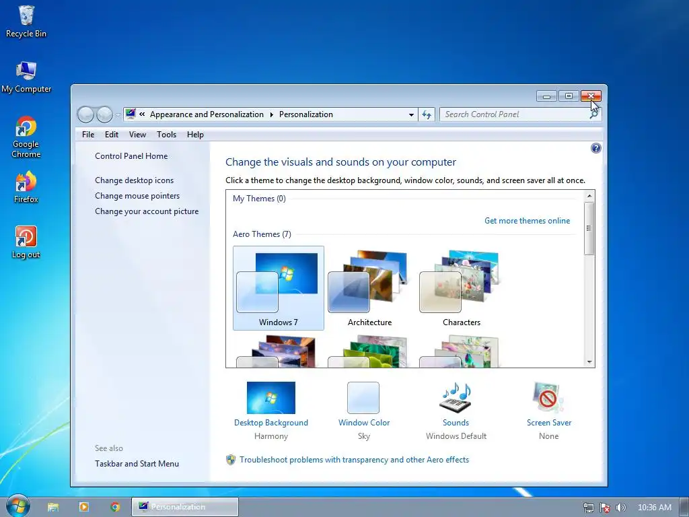Open Chrome pinned on the taskbar
The height and width of the screenshot is (517, 689).
tap(115, 507)
